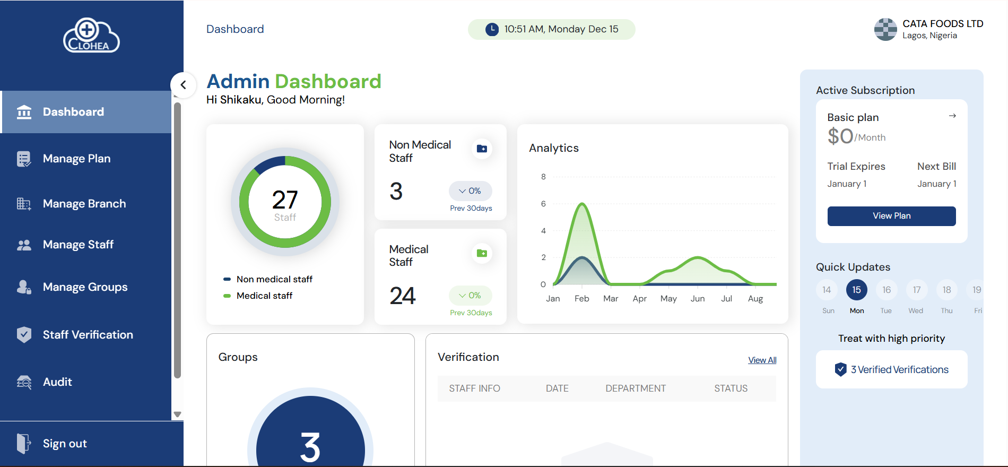
Task: Select day 17 Wed in Quick Updates
Action: tap(917, 290)
